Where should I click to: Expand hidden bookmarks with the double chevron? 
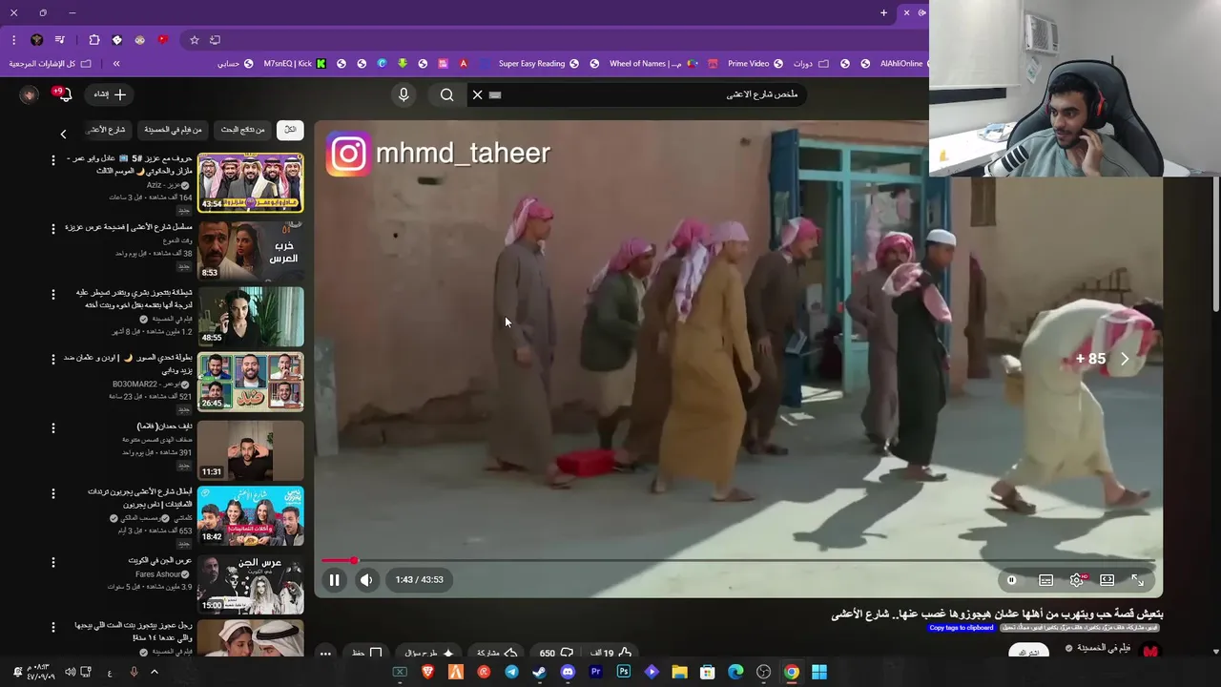(x=116, y=64)
